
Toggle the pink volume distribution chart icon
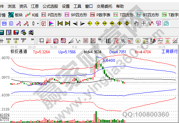pyautogui.click(x=51, y=23)
